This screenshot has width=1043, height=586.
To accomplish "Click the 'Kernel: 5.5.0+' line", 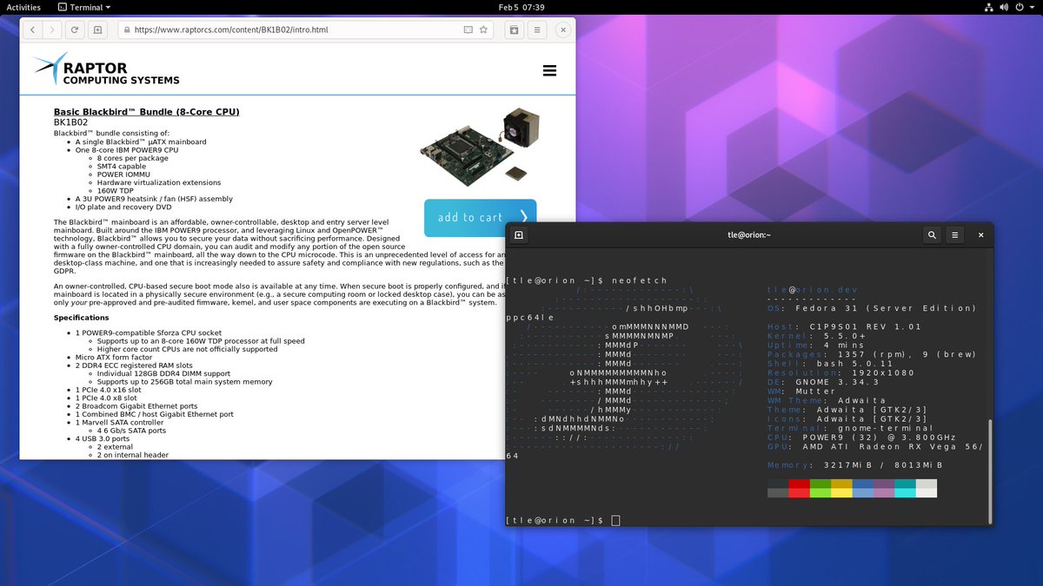I will [817, 336].
